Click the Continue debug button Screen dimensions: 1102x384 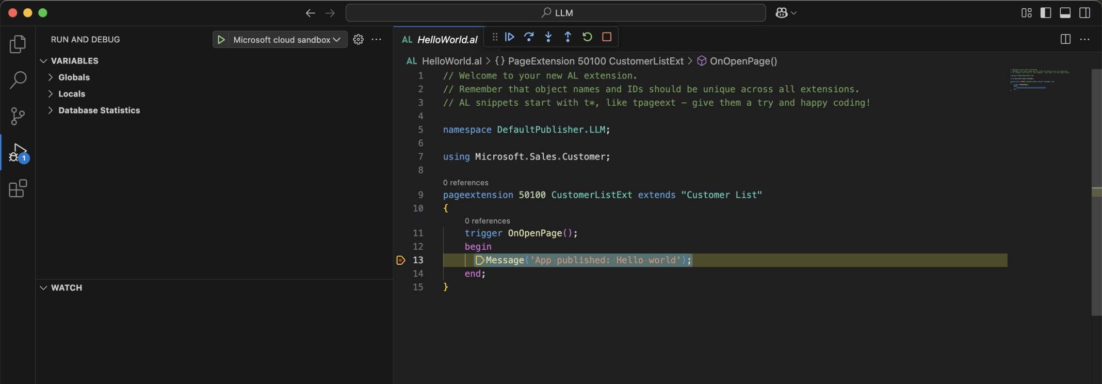coord(509,37)
